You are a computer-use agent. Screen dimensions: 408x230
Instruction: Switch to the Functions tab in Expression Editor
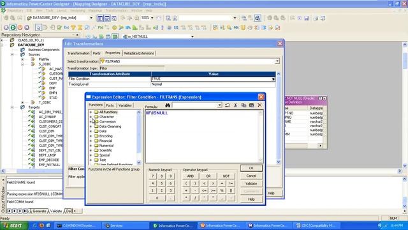pyautogui.click(x=96, y=105)
